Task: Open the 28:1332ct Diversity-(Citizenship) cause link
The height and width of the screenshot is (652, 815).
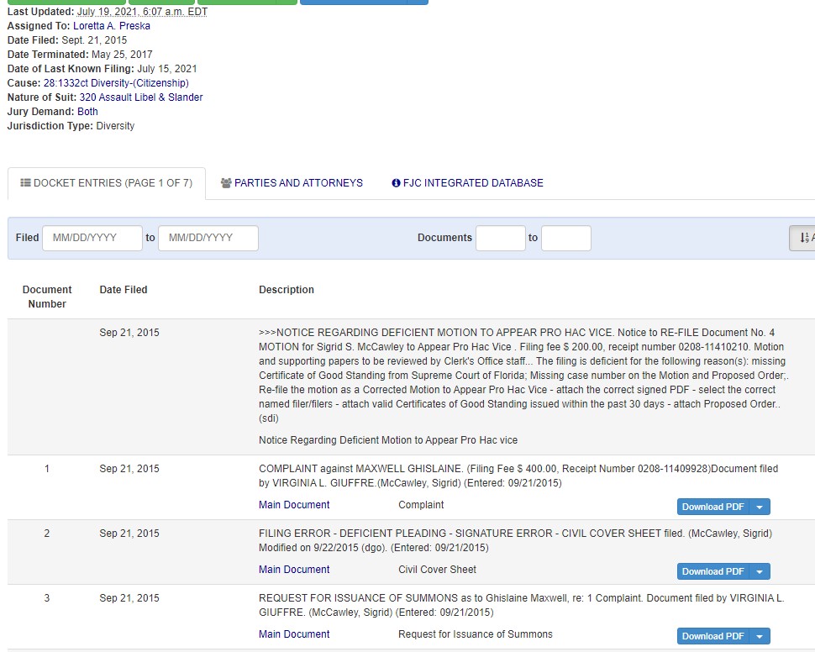Action: point(116,83)
